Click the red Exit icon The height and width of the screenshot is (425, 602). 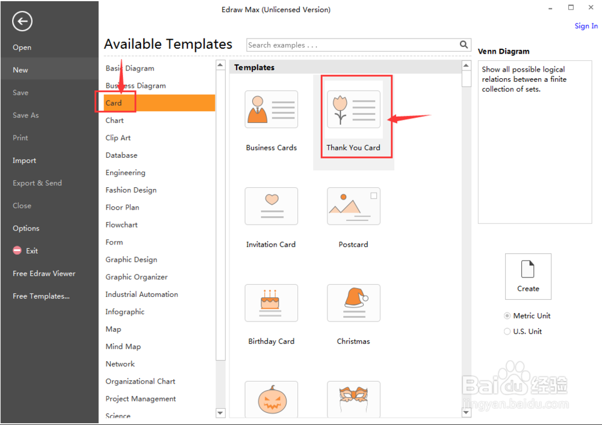(17, 250)
